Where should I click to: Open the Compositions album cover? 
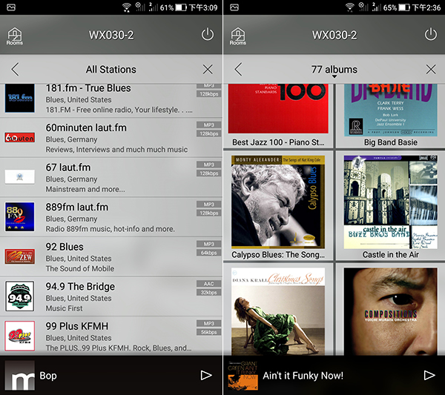click(391, 311)
